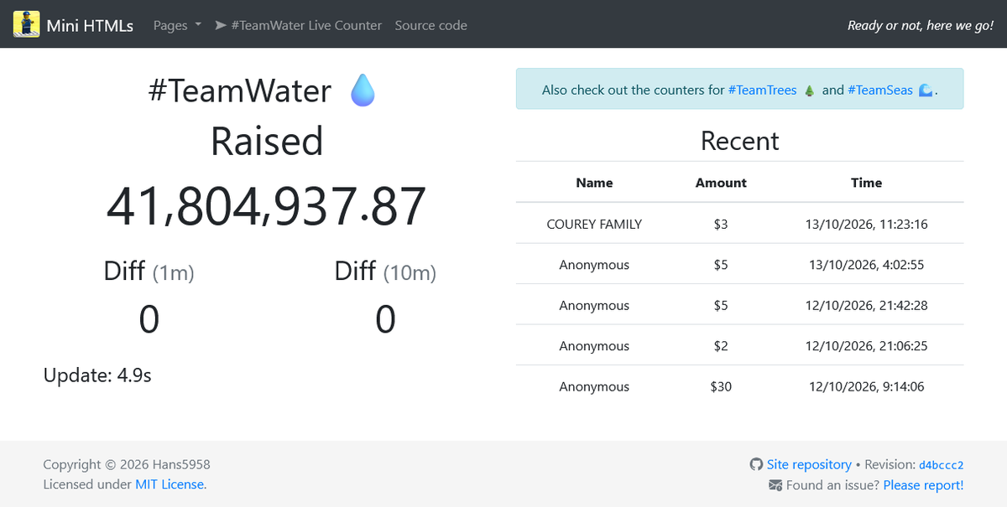Viewport: 1007px width, 507px height.
Task: Click the $3 amount cell
Action: pyautogui.click(x=721, y=224)
